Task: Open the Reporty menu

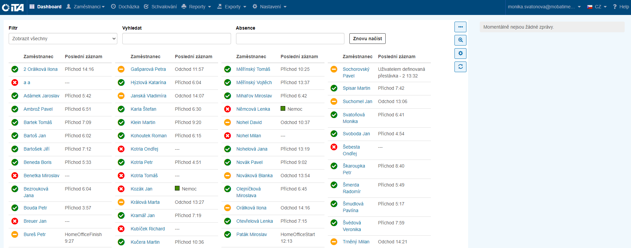Action: (x=196, y=7)
